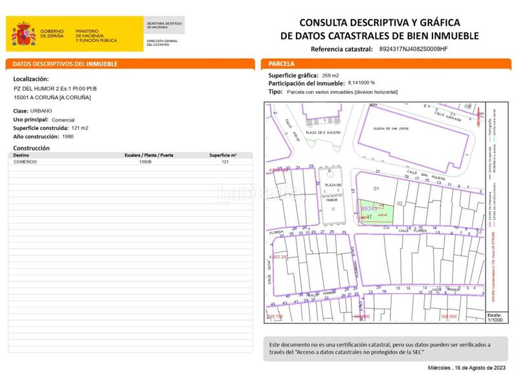The height and width of the screenshot is (388, 518).
Task: Click the Ministerio de Hacienda logo text
Action: [96, 34]
